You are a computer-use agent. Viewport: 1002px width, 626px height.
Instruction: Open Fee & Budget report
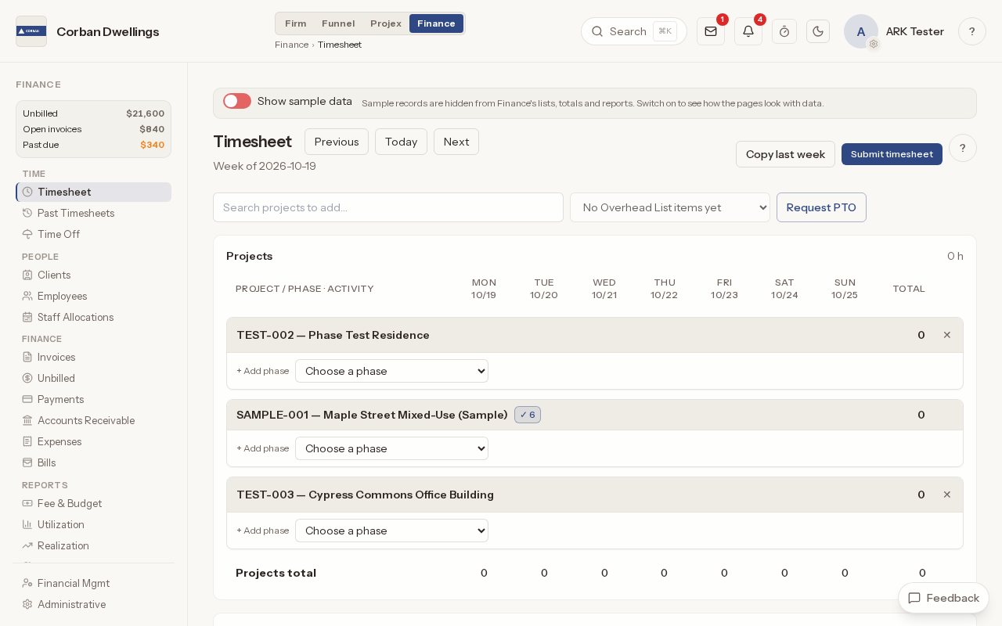click(93, 503)
